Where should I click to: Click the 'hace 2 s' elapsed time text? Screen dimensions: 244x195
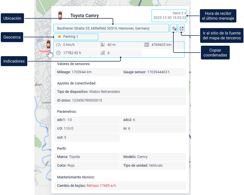(x=179, y=13)
